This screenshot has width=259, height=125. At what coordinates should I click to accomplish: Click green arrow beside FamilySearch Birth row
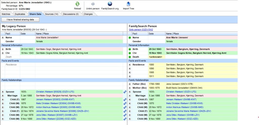tap(130, 49)
